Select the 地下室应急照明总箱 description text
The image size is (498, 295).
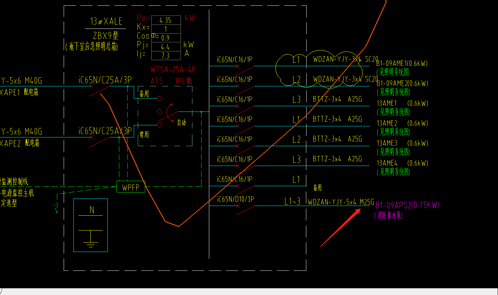(91, 46)
